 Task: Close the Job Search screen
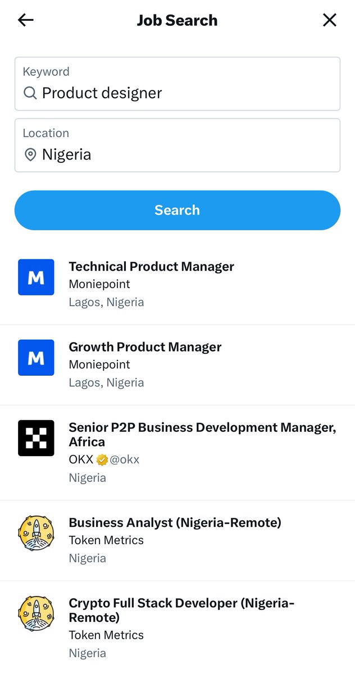click(x=330, y=20)
